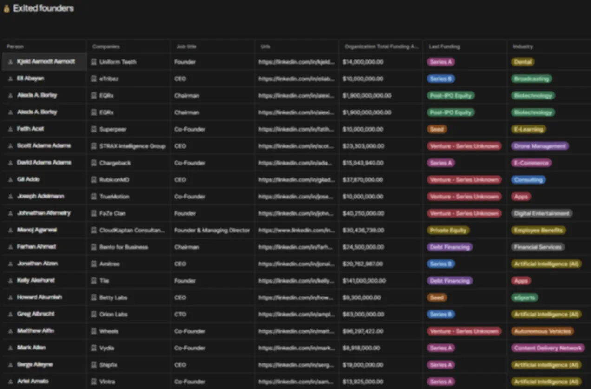The image size is (591, 389).
Task: Click the person icon next to Gil Addo
Action: 10,179
